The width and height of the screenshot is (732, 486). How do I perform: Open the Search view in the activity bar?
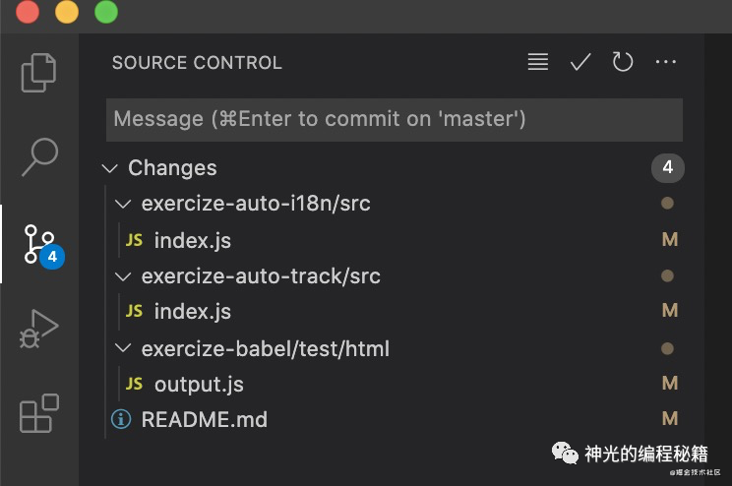(39, 156)
